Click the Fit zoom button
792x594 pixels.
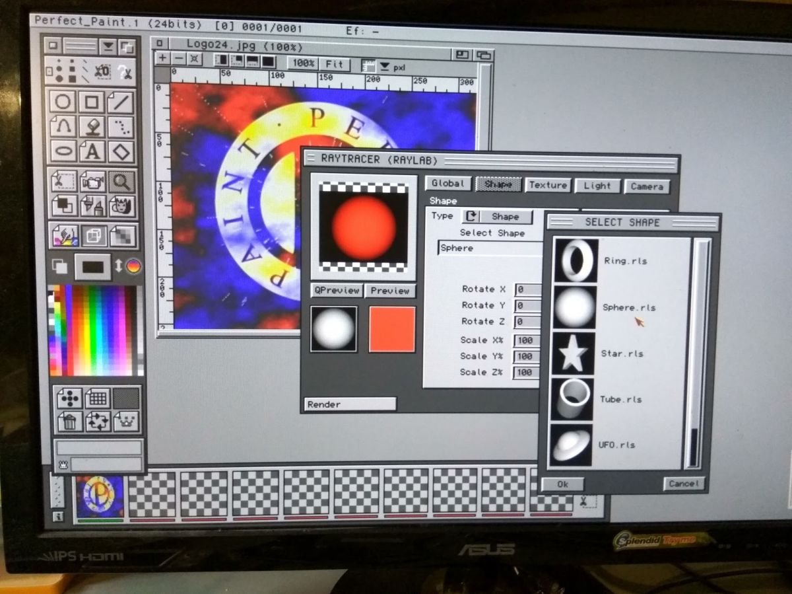[335, 64]
